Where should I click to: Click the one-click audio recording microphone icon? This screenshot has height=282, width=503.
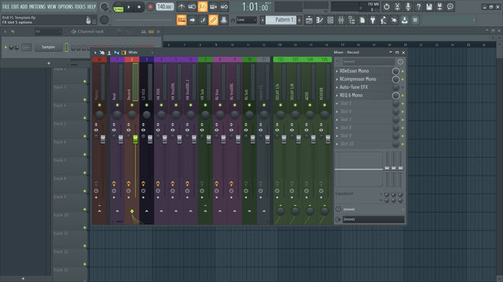(408, 7)
